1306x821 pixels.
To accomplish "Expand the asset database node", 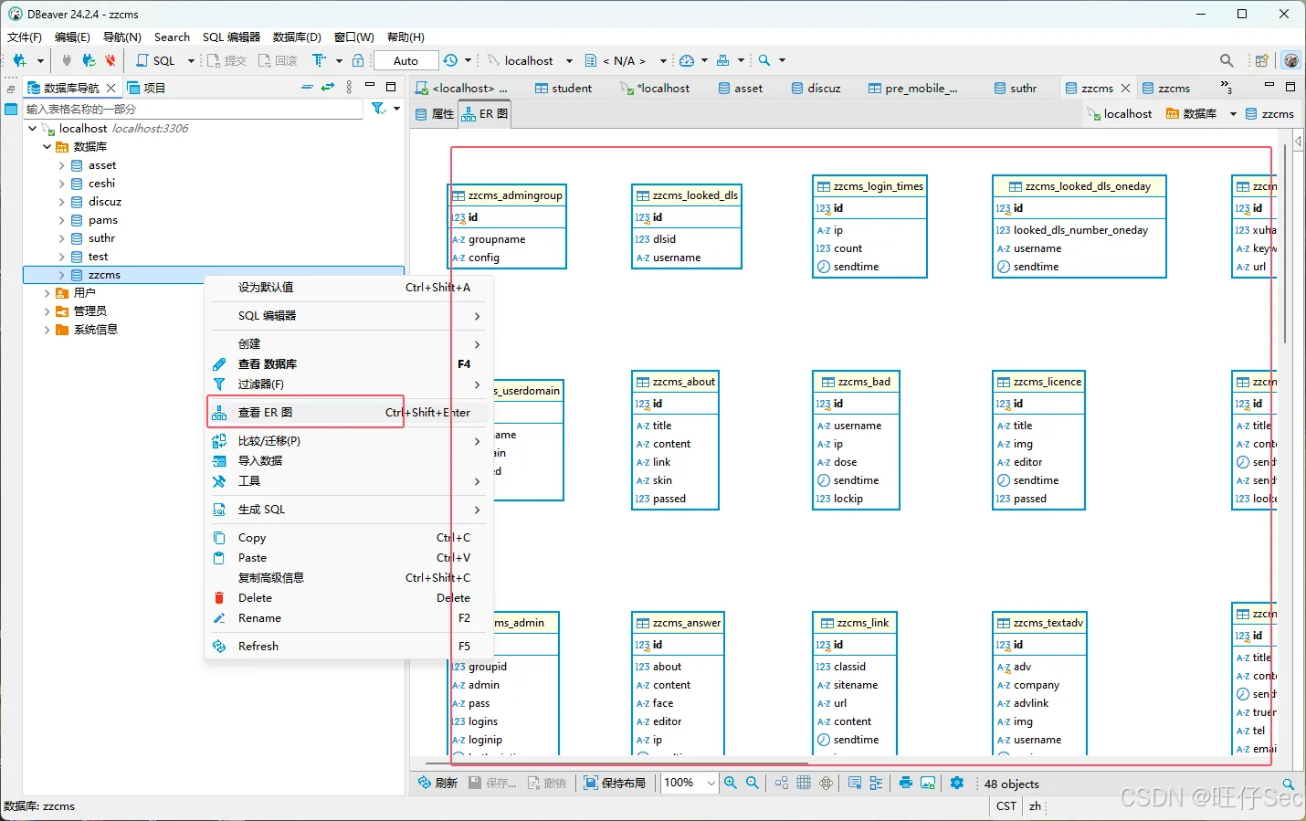I will click(61, 165).
